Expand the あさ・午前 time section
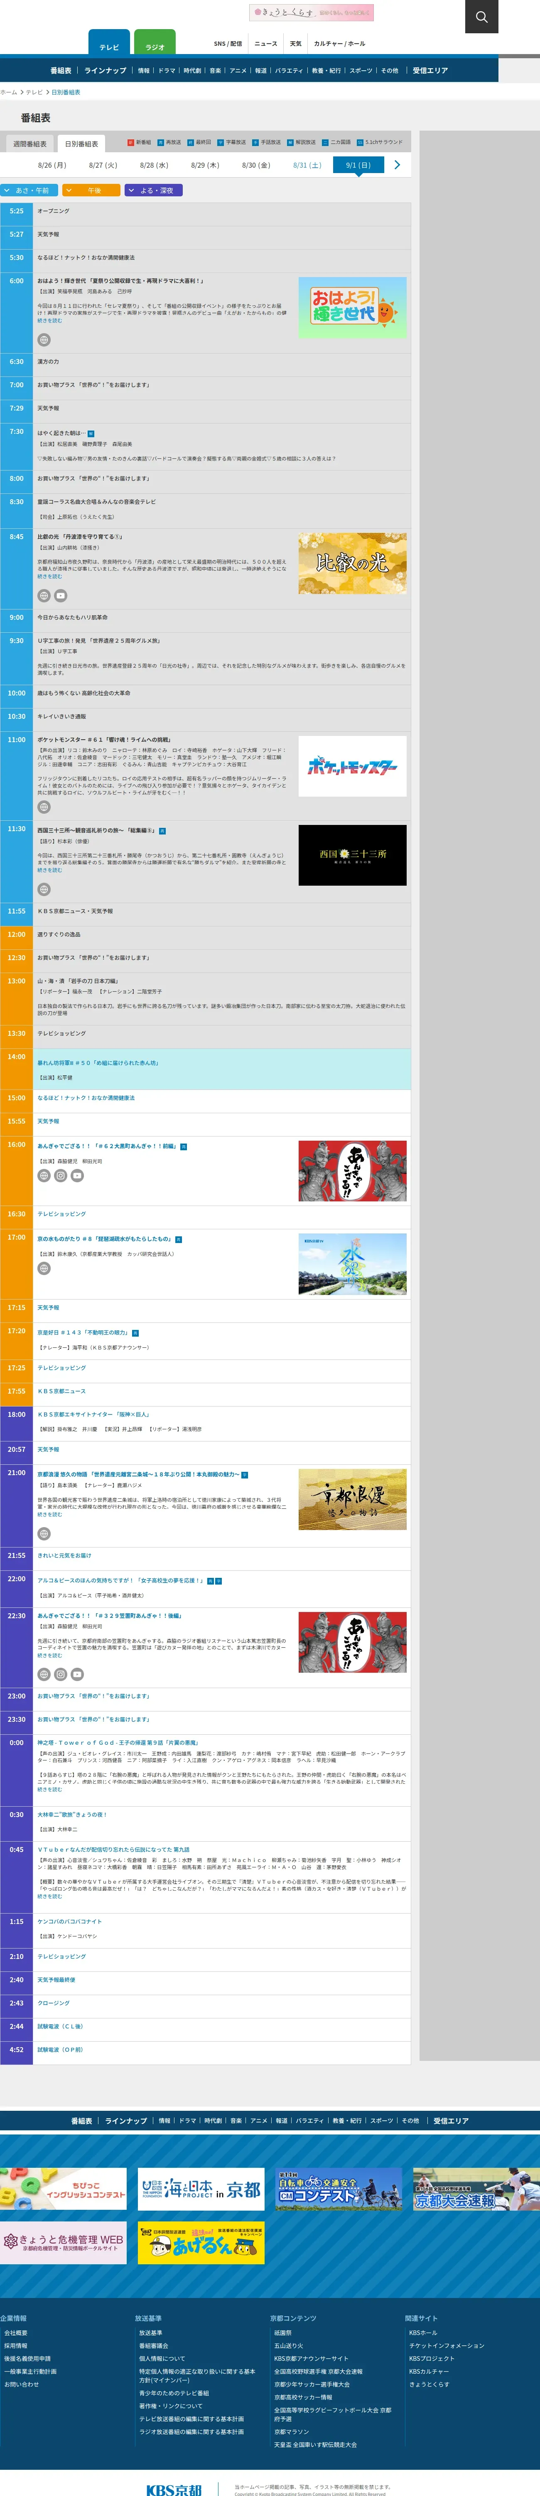 click(x=29, y=190)
